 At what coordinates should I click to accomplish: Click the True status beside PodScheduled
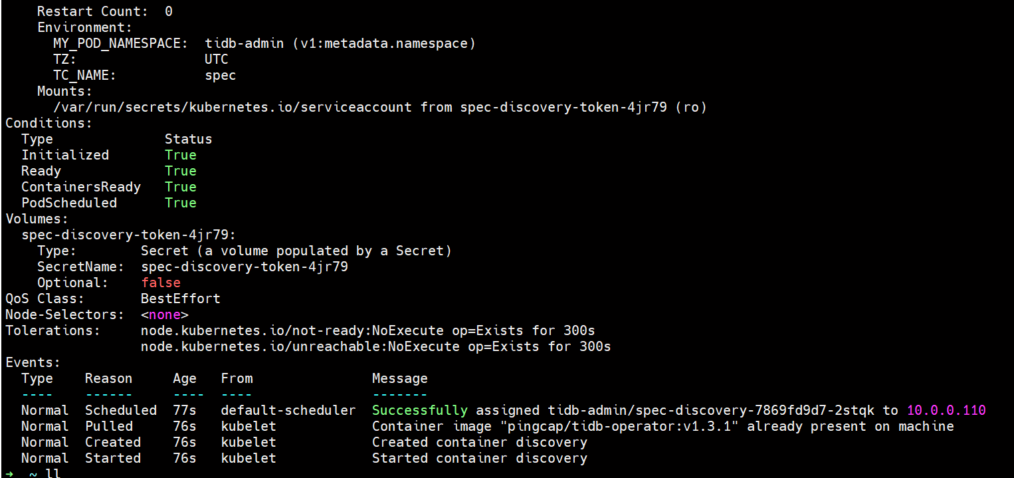(x=181, y=203)
